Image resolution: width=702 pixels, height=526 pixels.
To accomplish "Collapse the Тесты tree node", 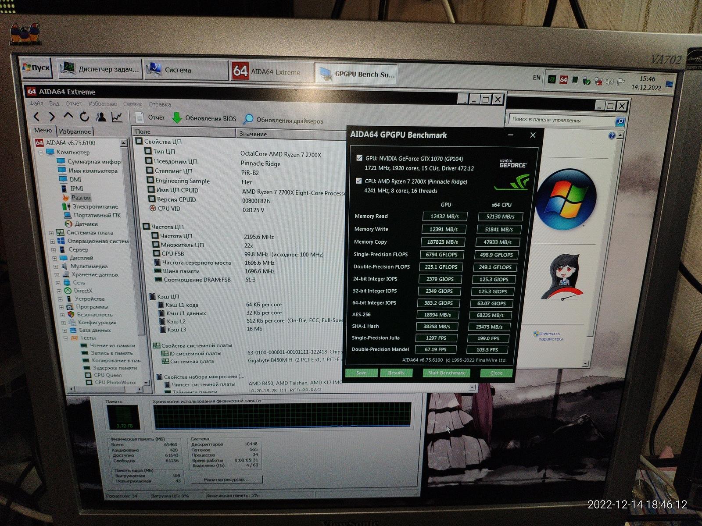I will coord(65,338).
